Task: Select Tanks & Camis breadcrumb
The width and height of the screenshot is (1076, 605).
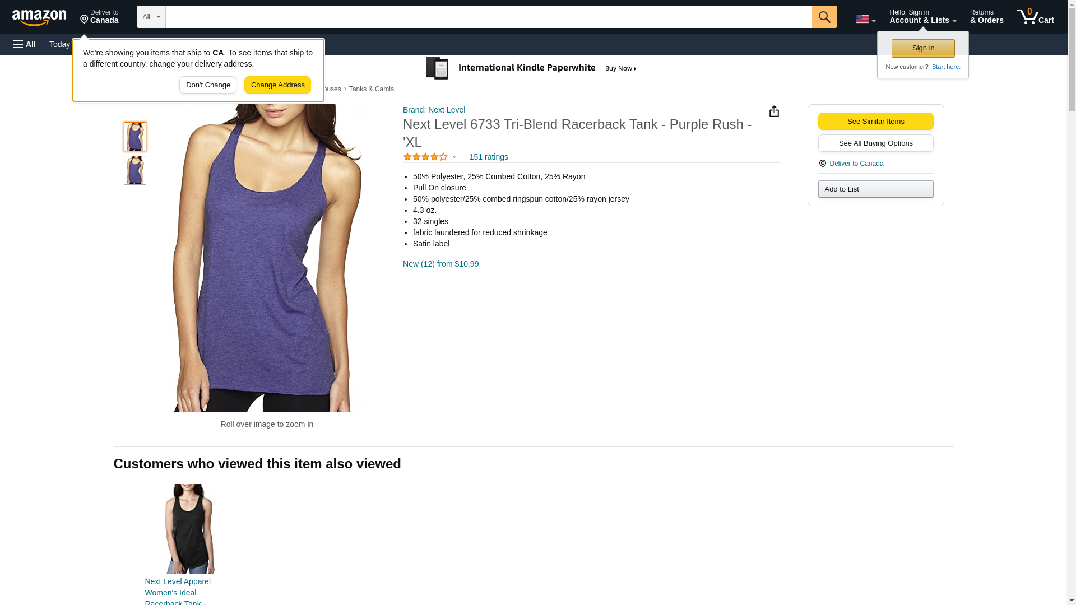Action: (371, 89)
